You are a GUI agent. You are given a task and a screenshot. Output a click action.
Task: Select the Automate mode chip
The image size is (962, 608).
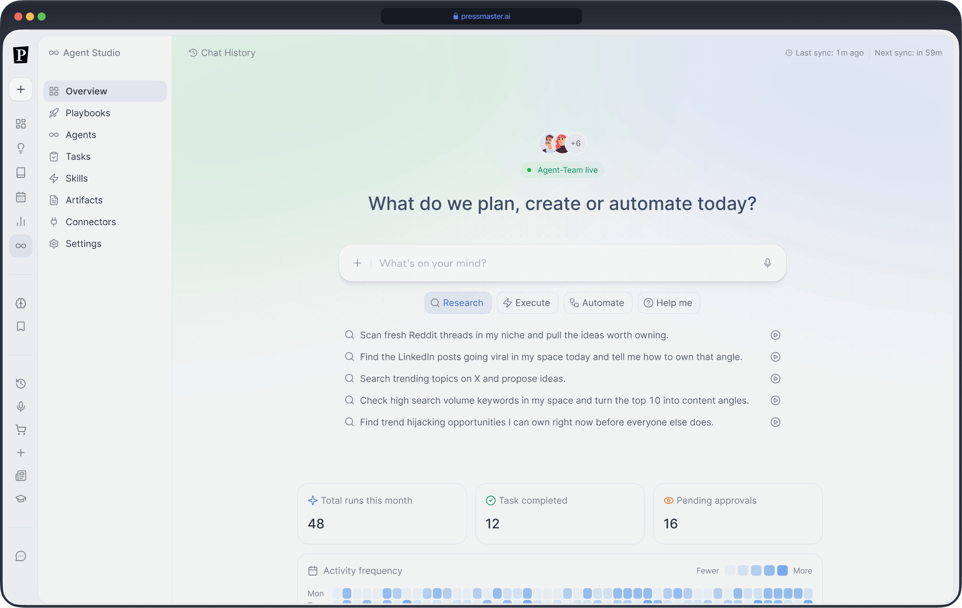[x=598, y=303]
